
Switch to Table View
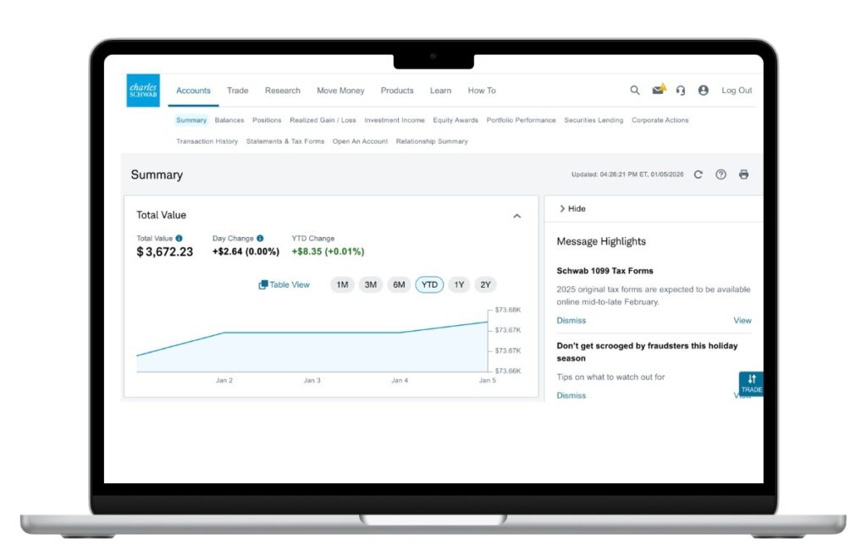(x=284, y=285)
